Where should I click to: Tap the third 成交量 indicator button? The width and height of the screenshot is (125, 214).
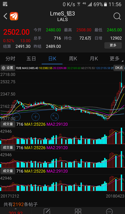[8, 171]
